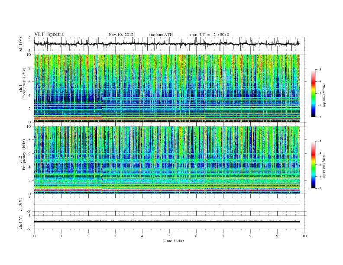343x265 pixels.
Task: Click the "4" tick on the time axis
Action: 142,236
